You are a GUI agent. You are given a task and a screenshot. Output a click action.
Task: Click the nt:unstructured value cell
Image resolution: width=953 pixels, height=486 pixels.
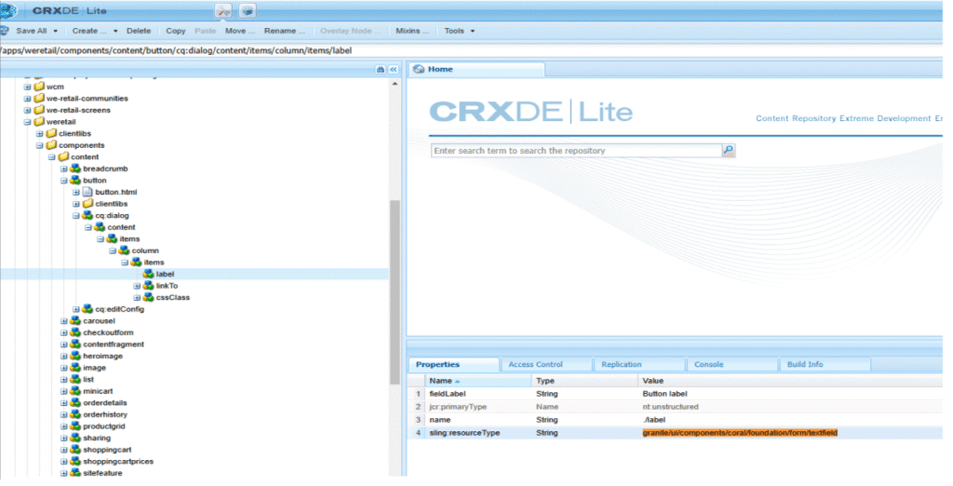tap(670, 407)
